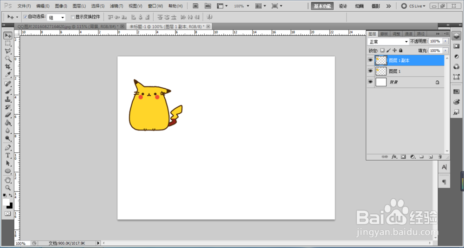Open the 滤镜(T) menu

click(116, 6)
